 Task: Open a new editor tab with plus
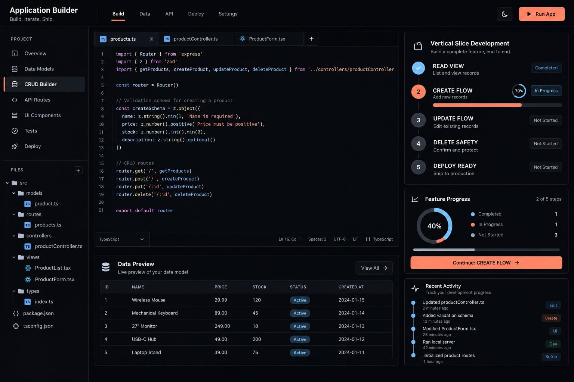click(x=311, y=39)
